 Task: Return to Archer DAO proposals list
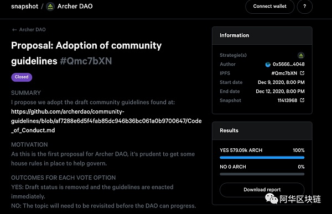[x=32, y=30]
